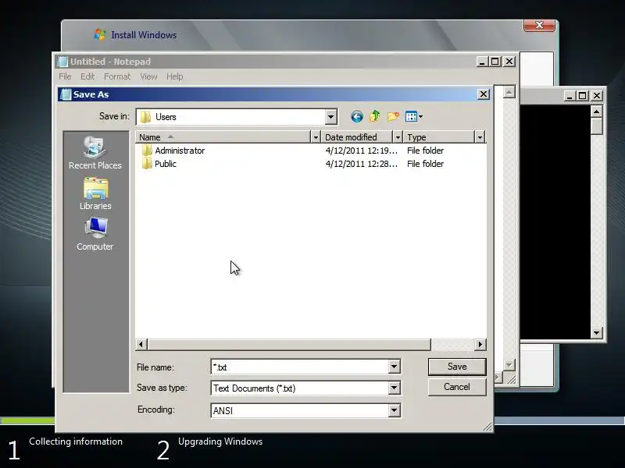Click the Back arrow icon in Save As toolbar
The height and width of the screenshot is (468, 625).
[357, 116]
